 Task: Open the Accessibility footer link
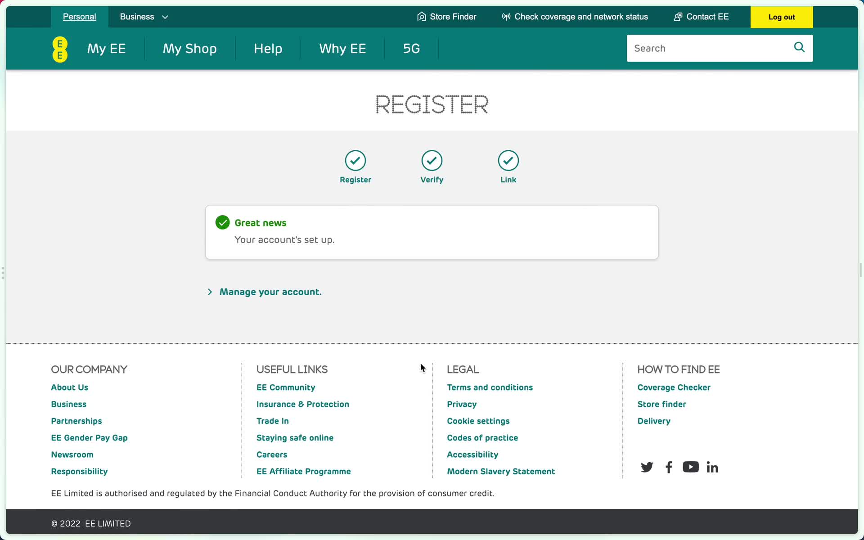(x=472, y=454)
